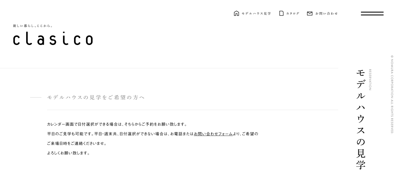This screenshot has width=398, height=182.
Task: Click the clasico logo
Action: (53, 39)
